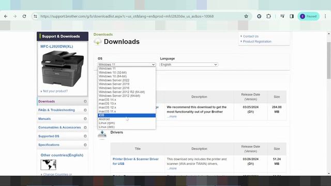Open the Chrome three-dot menu
Viewport: 331px width, 186px height.
(325, 16)
